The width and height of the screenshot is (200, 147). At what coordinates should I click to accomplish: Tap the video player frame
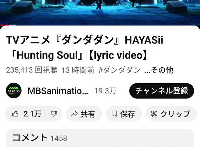(x=100, y=12)
